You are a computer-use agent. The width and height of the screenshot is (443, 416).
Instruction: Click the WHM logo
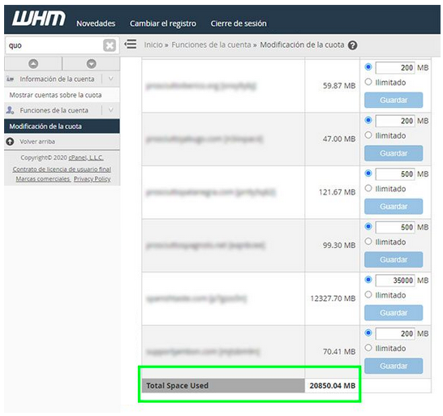(x=39, y=19)
